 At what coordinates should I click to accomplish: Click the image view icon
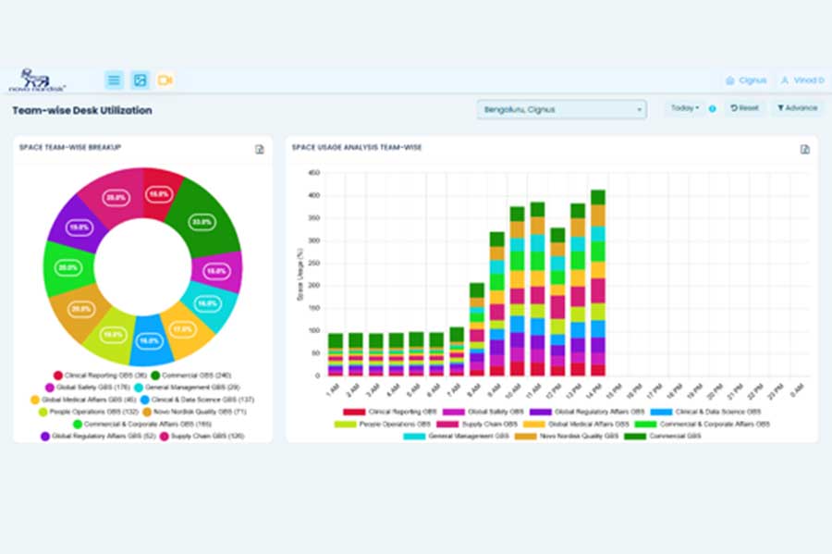point(140,80)
